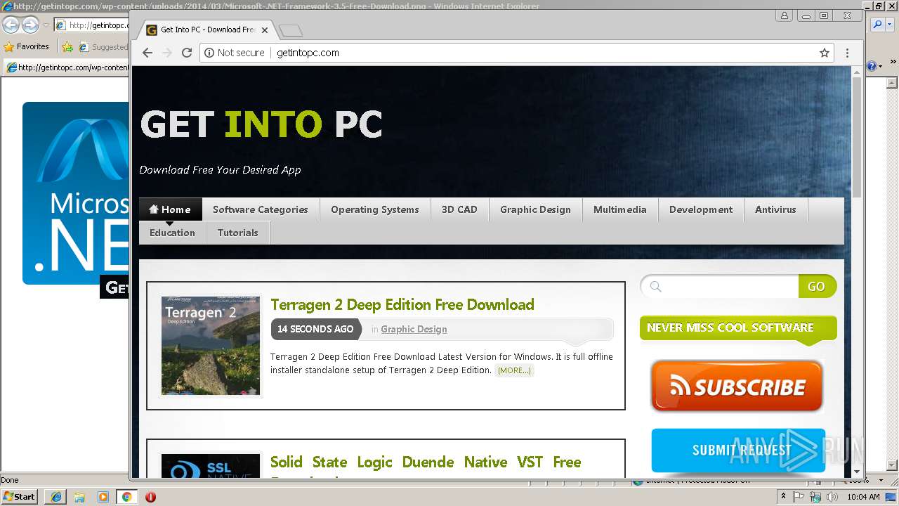This screenshot has width=899, height=506.
Task: Click the GET INTO PC site logo
Action: tap(261, 125)
